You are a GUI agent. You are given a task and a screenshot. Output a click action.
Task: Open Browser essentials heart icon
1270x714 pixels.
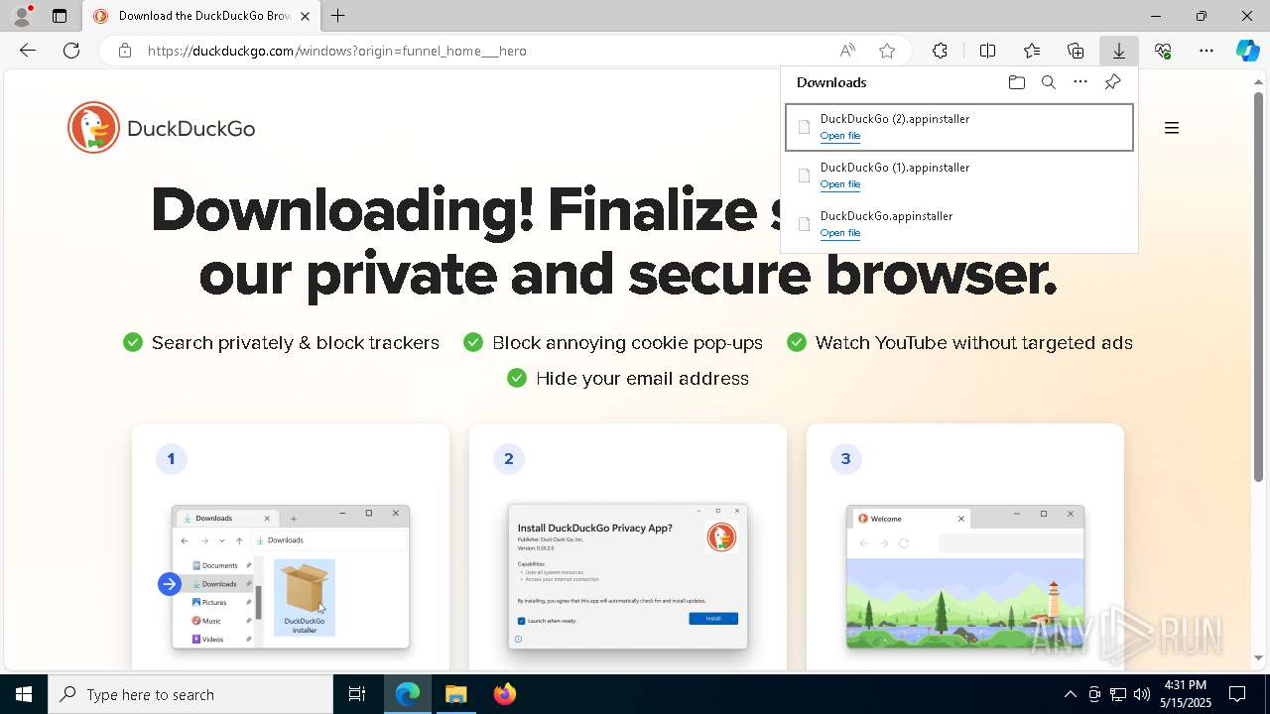click(x=1163, y=51)
